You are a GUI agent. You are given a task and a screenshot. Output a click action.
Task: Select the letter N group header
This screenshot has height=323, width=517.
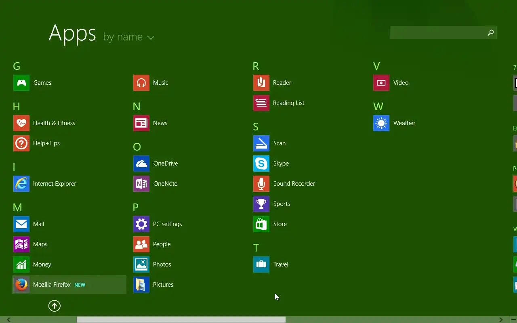(137, 107)
